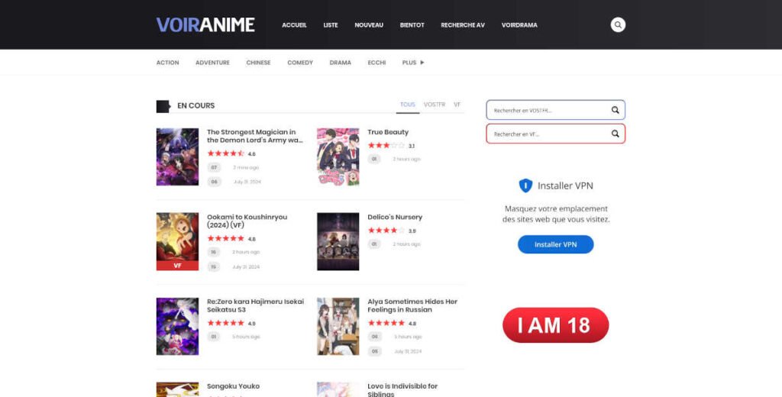This screenshot has height=397, width=782.
Task: Open The Strongest Magician poster thumbnail
Action: click(177, 157)
